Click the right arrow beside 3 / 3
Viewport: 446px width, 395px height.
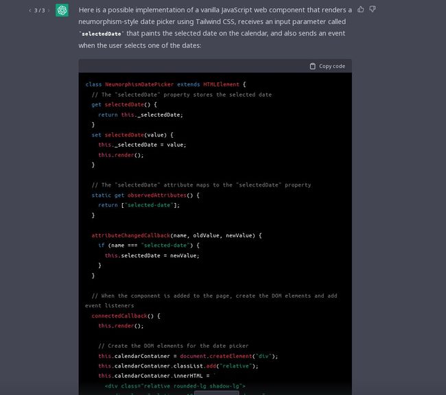pyautogui.click(x=49, y=10)
